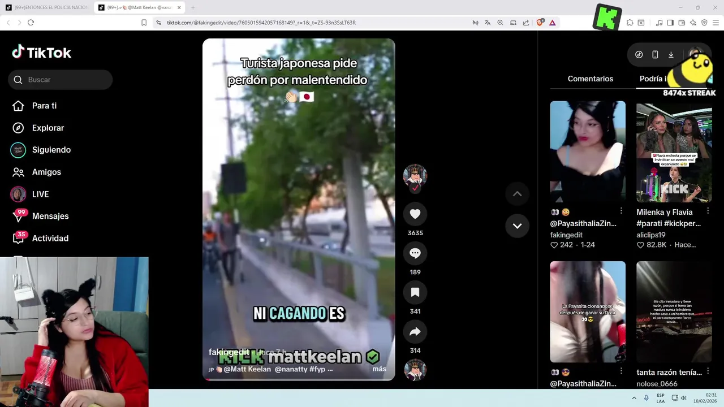This screenshot has width=724, height=407.
Task: Open options for tanta razón tenía video
Action: pyautogui.click(x=708, y=371)
